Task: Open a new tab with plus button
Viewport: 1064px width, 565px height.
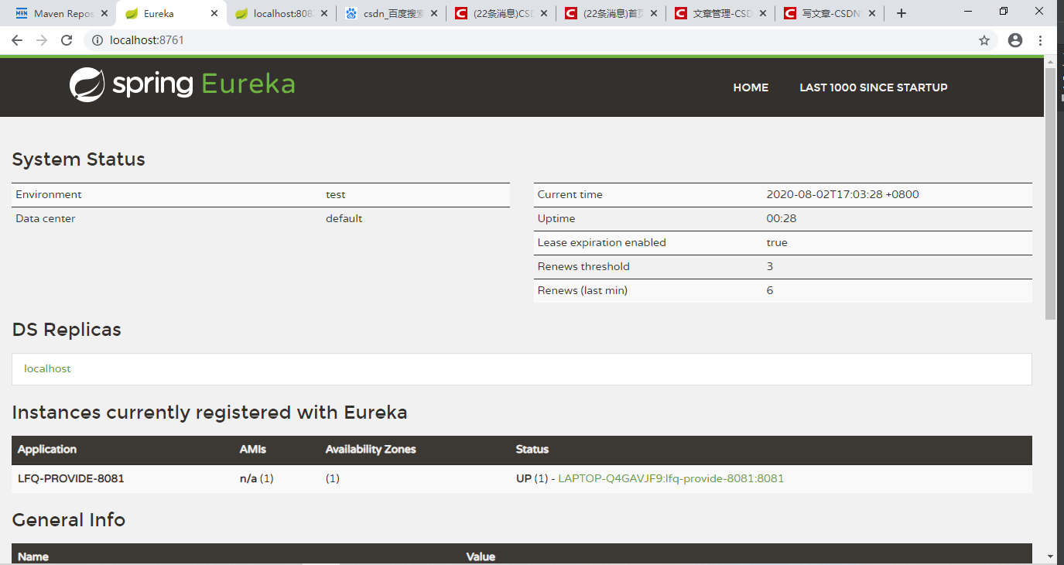Action: 901,13
